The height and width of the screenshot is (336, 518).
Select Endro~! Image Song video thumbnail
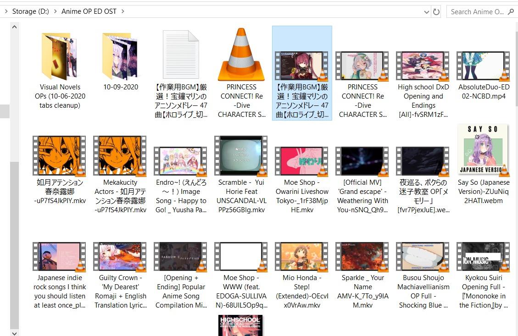pyautogui.click(x=181, y=161)
